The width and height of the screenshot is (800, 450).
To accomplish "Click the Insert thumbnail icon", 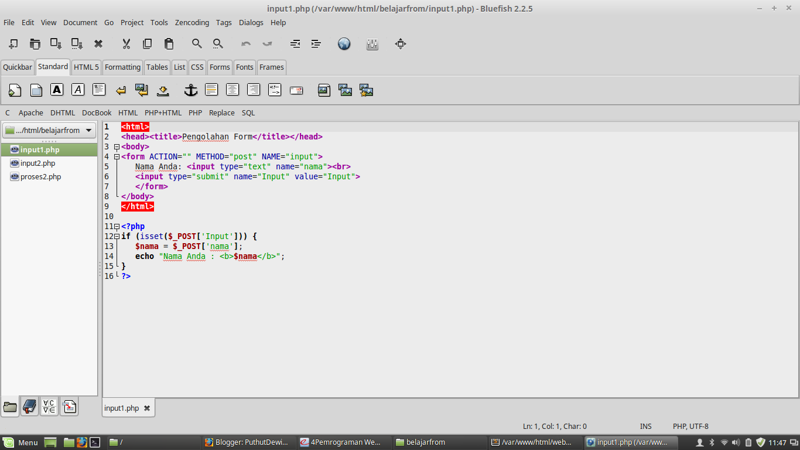I will [x=345, y=90].
